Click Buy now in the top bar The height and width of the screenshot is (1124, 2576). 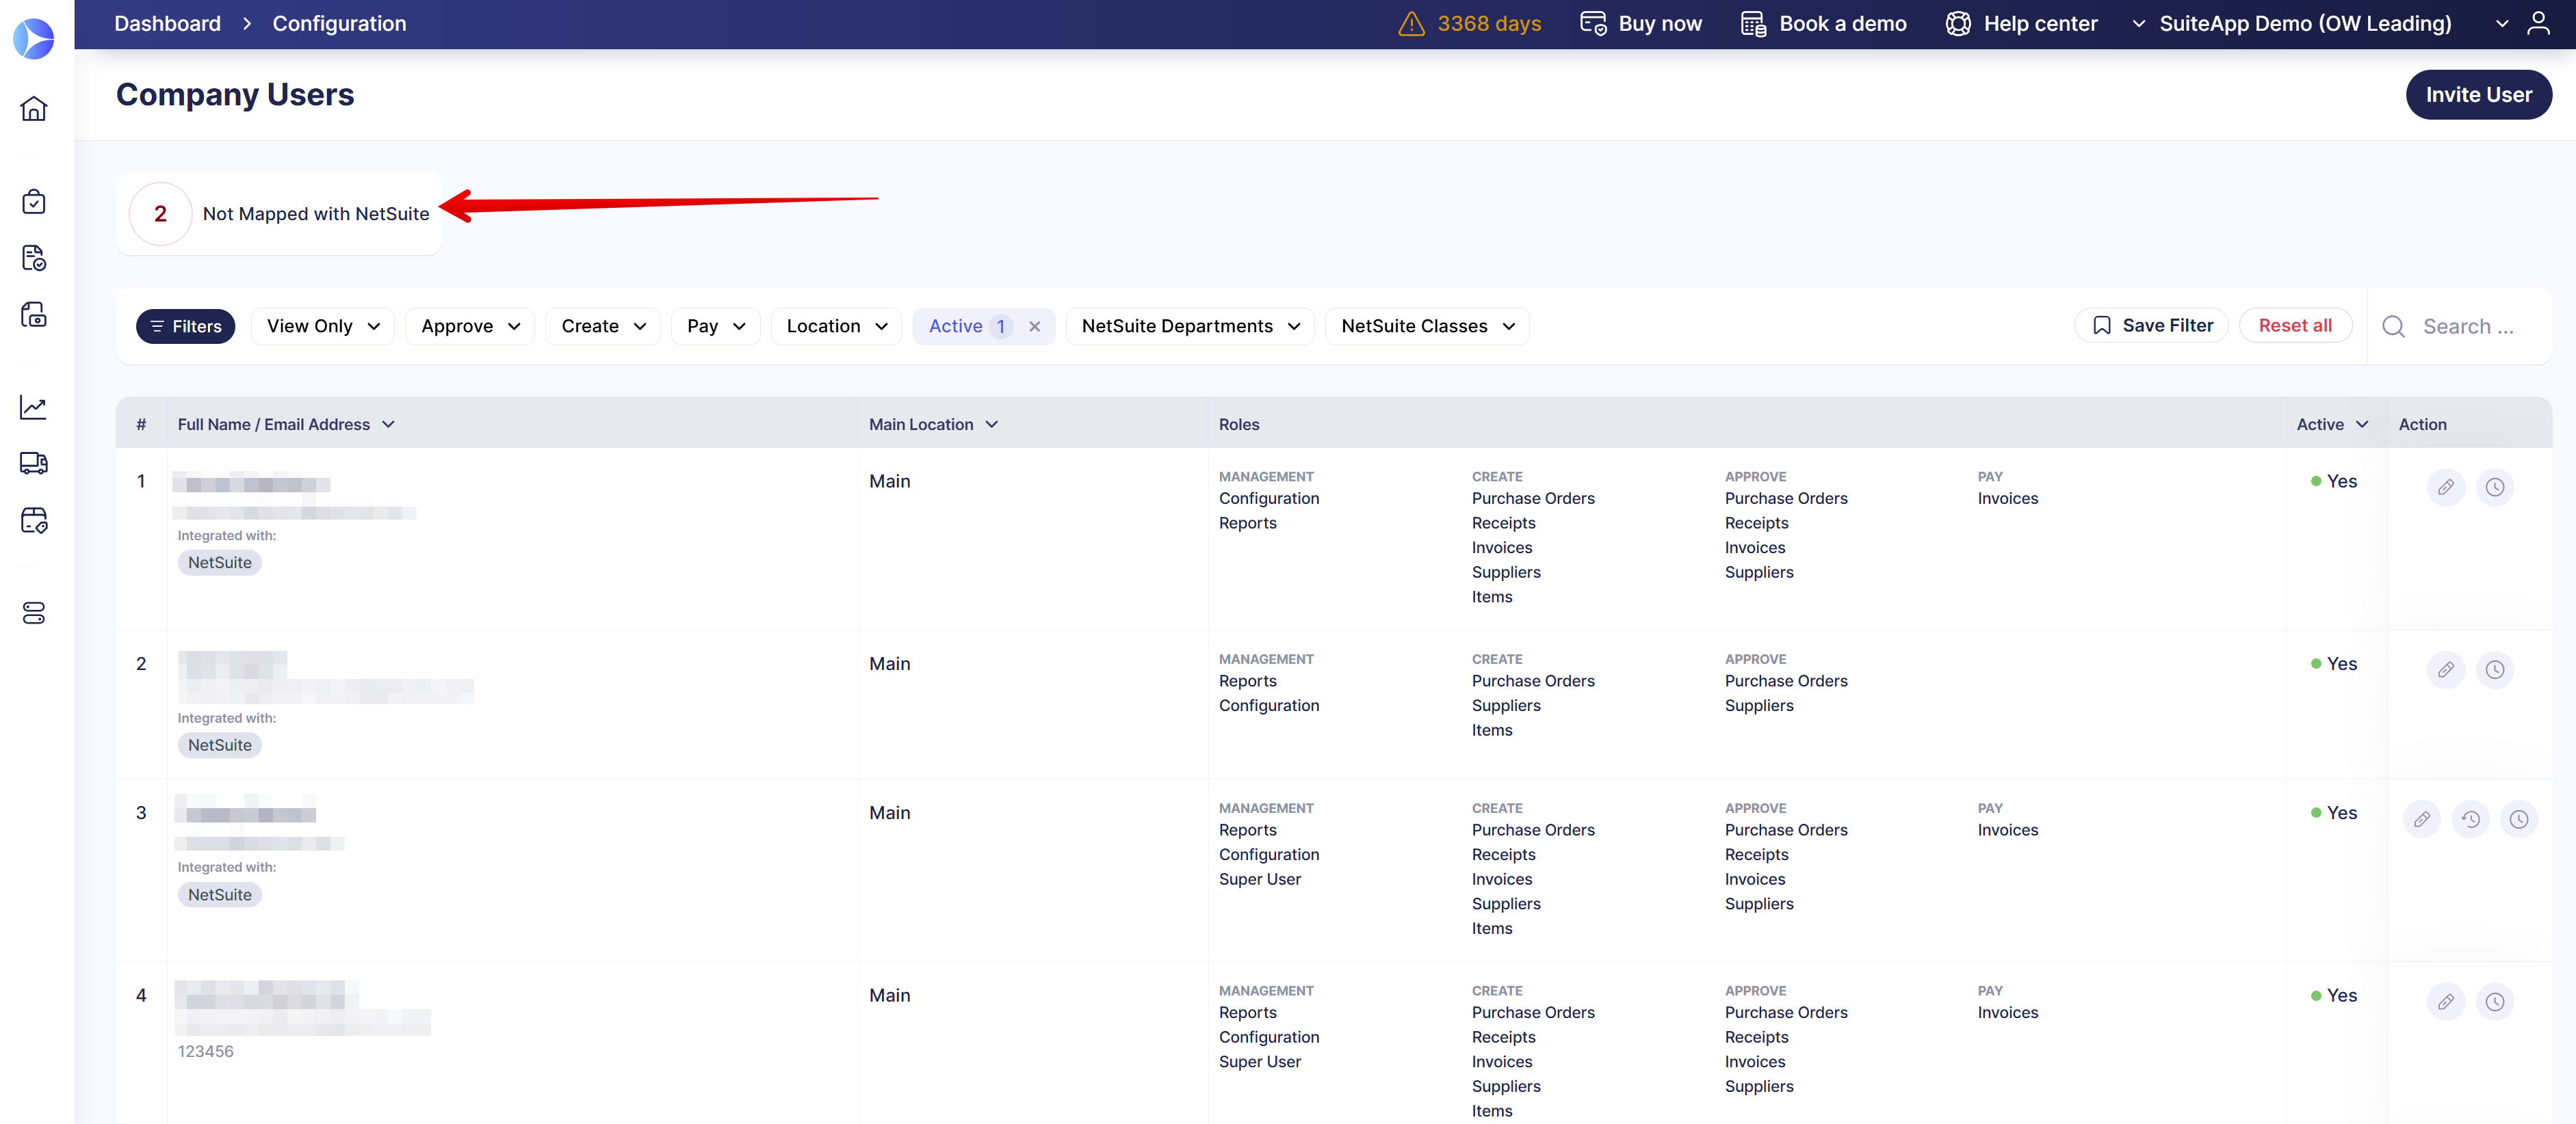1640,23
